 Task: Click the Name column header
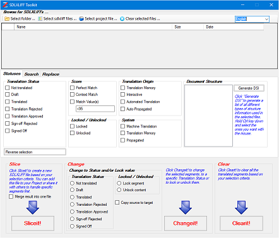click(93, 27)
